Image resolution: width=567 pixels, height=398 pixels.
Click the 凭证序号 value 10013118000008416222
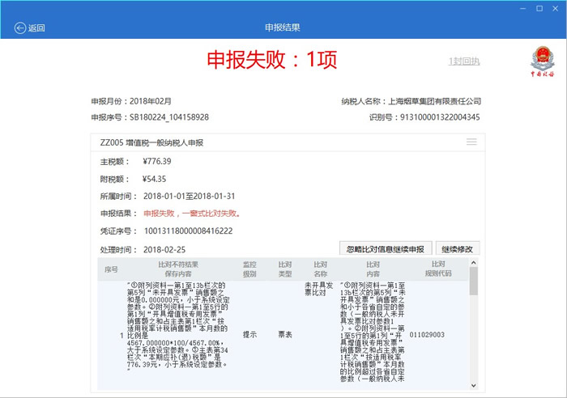coord(188,231)
